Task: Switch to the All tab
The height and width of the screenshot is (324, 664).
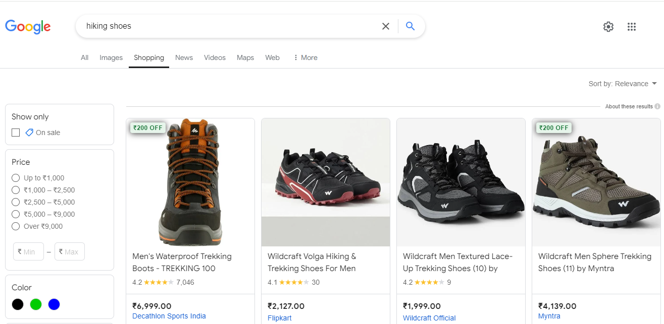Action: [84, 57]
